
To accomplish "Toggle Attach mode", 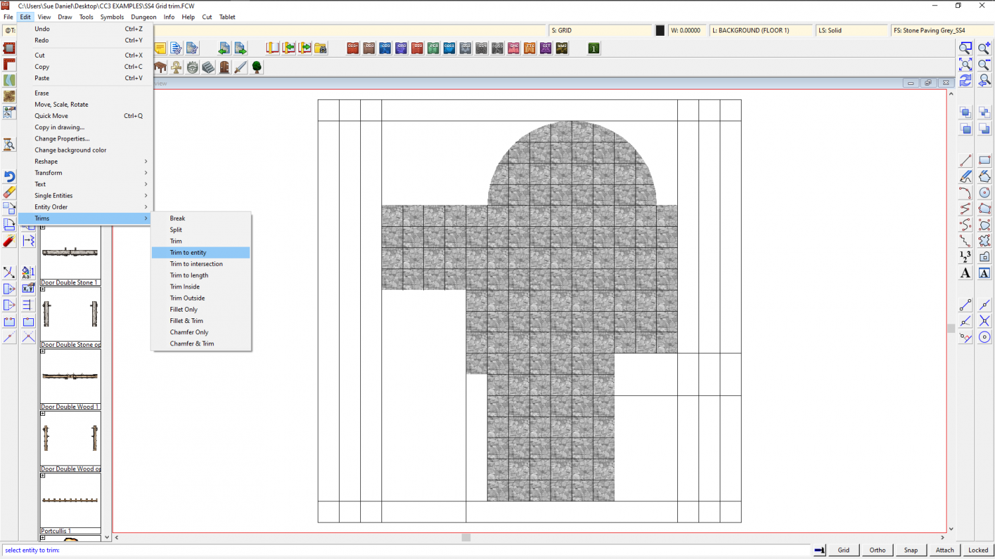I will [945, 550].
